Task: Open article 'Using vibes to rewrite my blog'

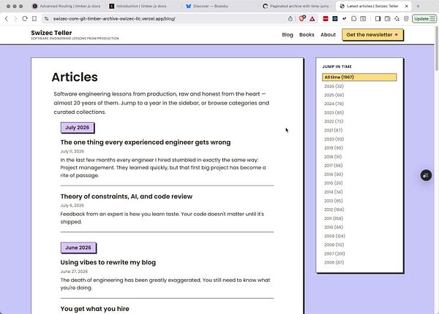Action: tap(108, 262)
